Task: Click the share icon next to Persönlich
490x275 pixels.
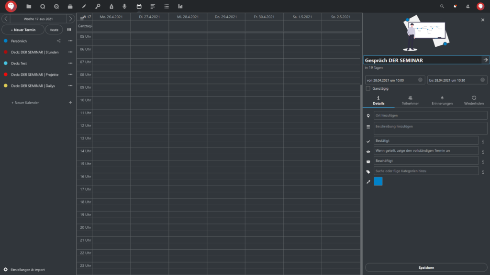Action: [59, 41]
